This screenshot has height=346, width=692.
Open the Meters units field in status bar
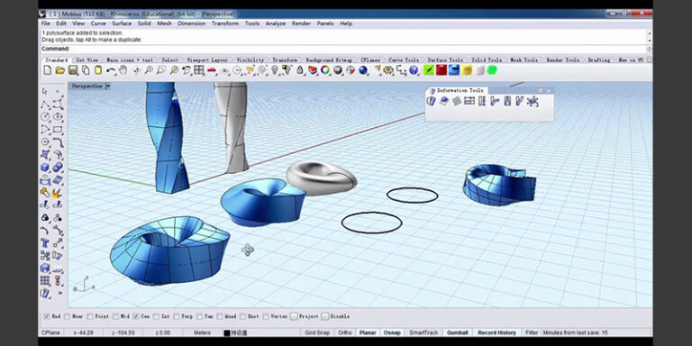[202, 332]
